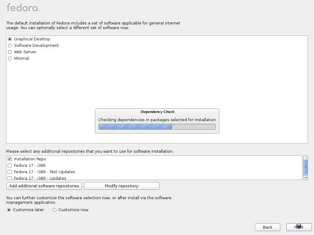This screenshot has height=235, width=314.
Task: Select Customize later radio button
Action: (9, 210)
